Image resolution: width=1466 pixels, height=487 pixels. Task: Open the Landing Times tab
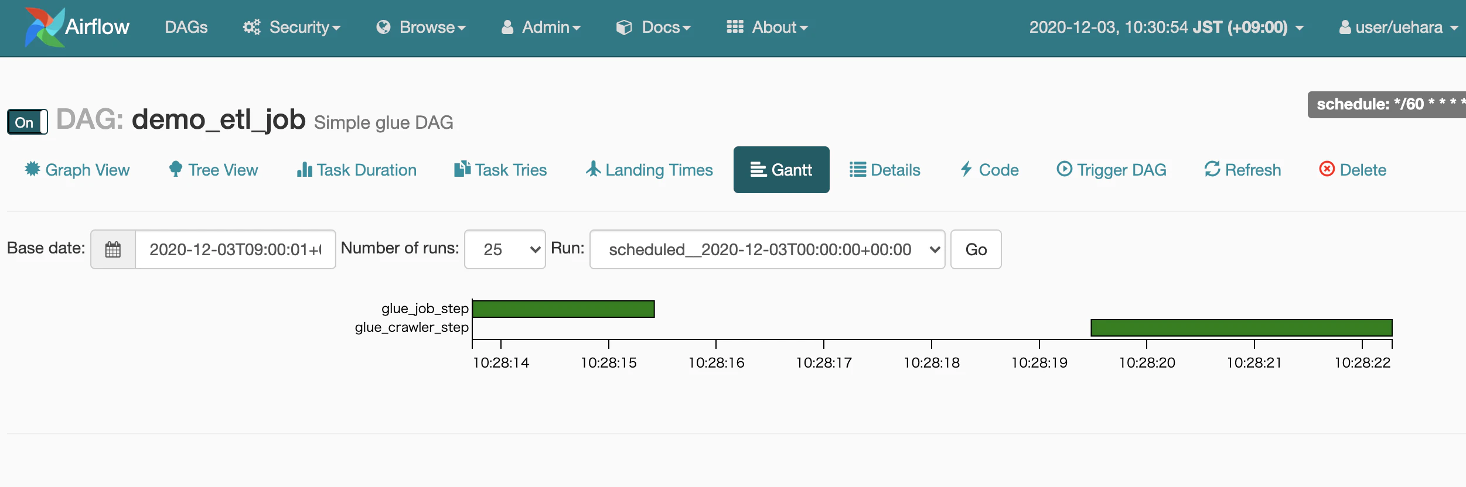649,170
